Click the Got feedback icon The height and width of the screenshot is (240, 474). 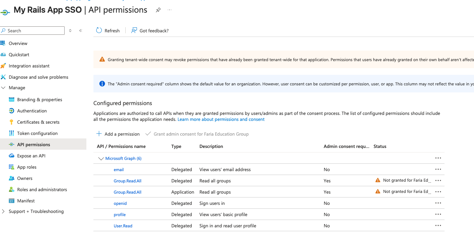click(134, 31)
